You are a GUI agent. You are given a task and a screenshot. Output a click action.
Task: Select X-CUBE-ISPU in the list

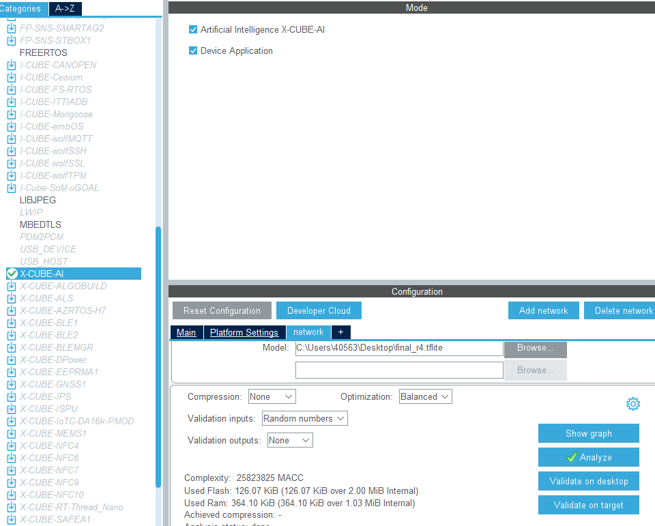pyautogui.click(x=49, y=409)
